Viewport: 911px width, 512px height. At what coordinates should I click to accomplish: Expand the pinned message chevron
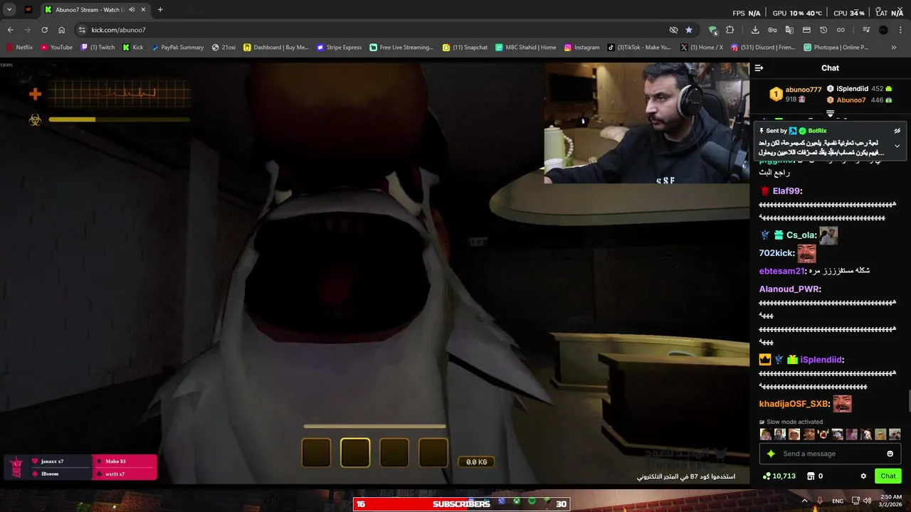point(897,146)
